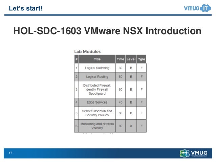Click the Title column header
Viewport: 216px width, 162px height.
[x=97, y=59]
